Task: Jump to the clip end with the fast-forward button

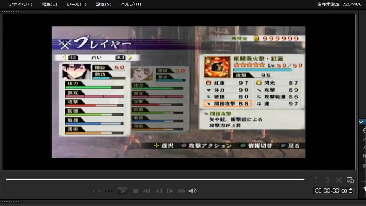Action: pyautogui.click(x=181, y=191)
